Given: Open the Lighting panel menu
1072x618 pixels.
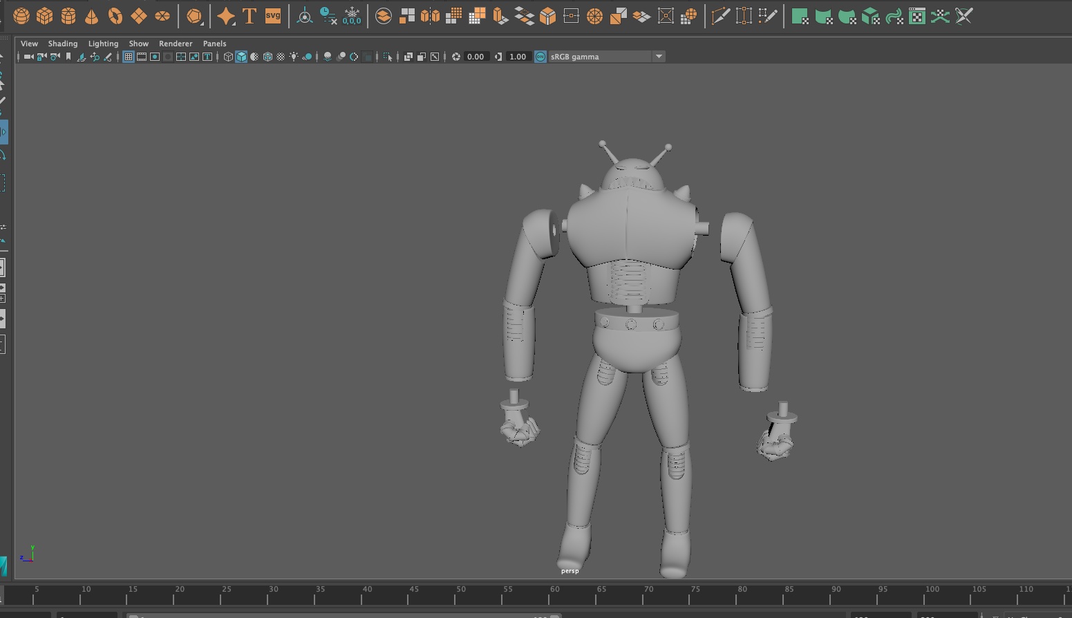Looking at the screenshot, I should pos(103,44).
